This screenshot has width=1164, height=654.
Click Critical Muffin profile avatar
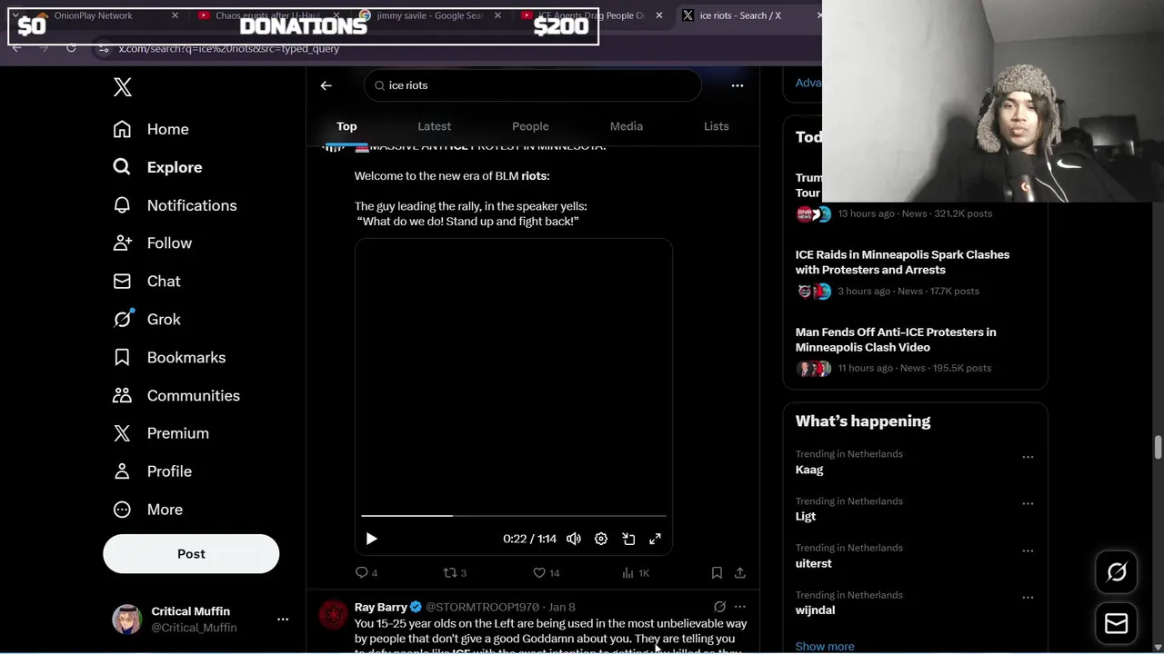coord(126,619)
